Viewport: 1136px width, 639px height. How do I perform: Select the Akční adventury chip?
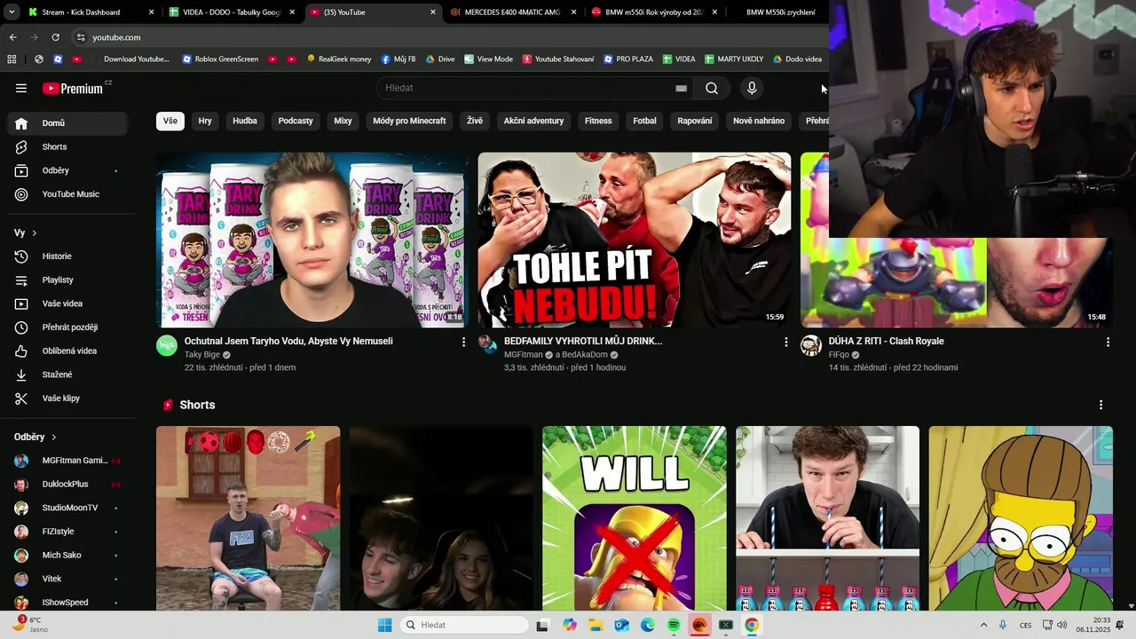(533, 121)
